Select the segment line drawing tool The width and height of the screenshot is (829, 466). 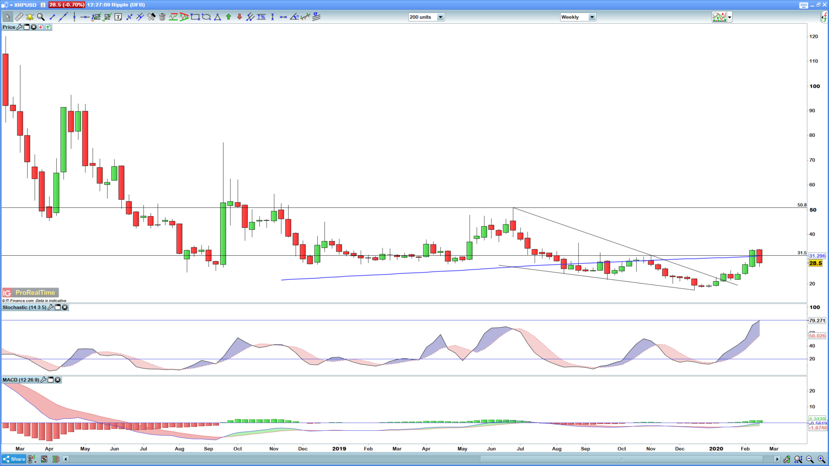(52, 17)
